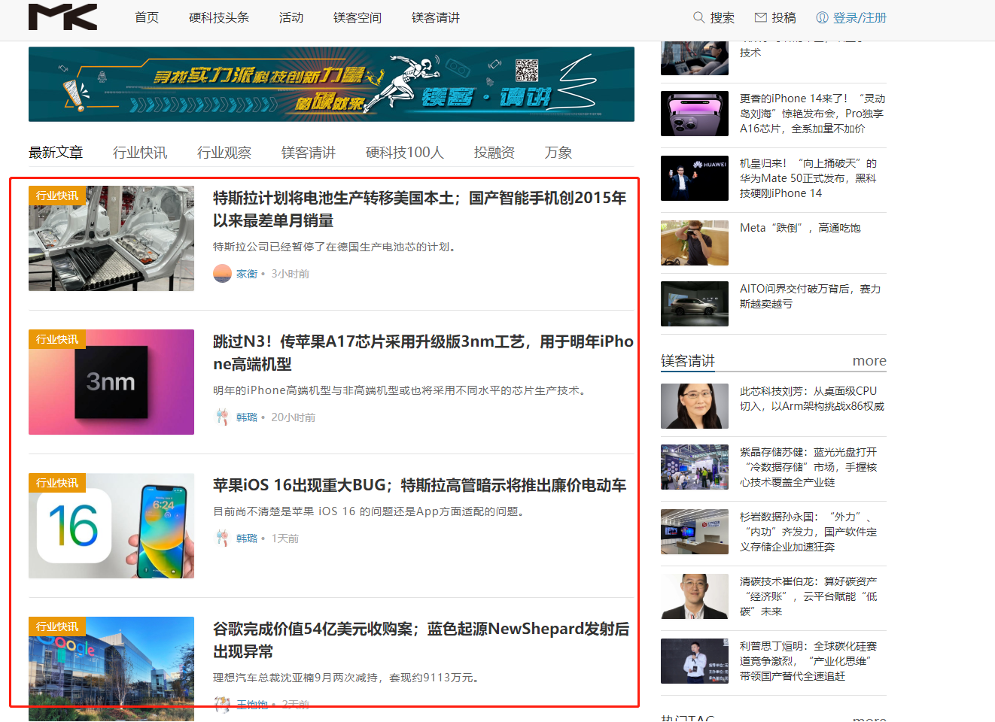Open the AITO问界交付破万背后 headline
Image resolution: width=995 pixels, height=722 pixels.
click(x=810, y=296)
